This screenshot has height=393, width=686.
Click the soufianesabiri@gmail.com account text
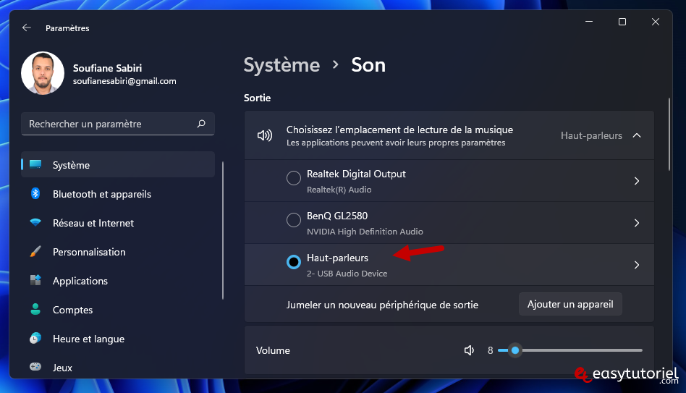point(124,81)
